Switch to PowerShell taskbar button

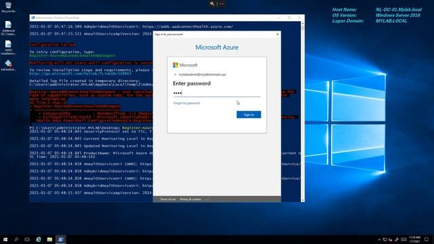tap(60, 239)
